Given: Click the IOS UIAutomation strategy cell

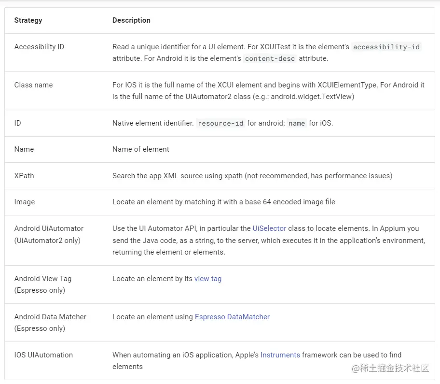Looking at the screenshot, I should 43,355.
